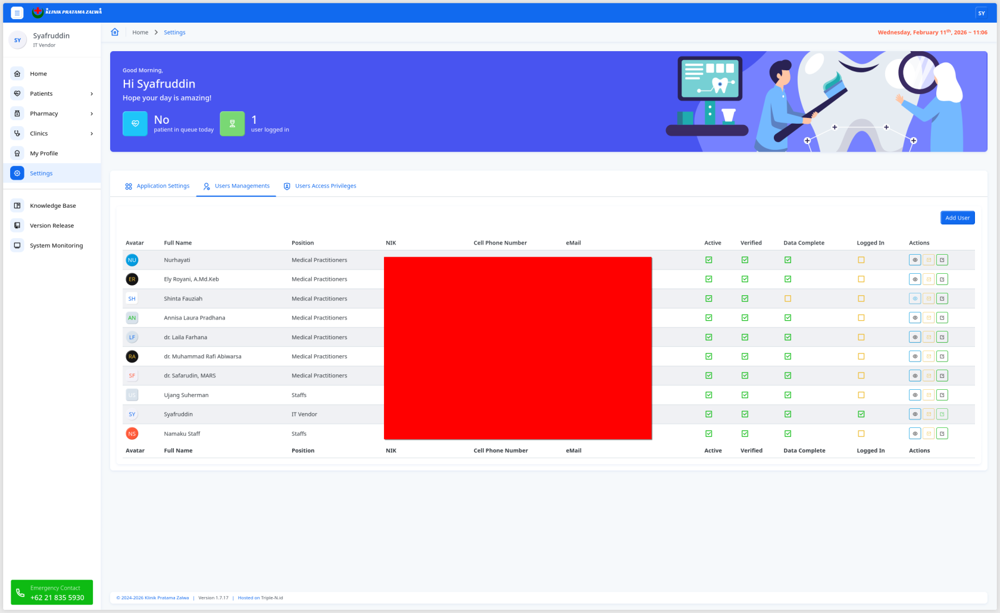Click view icon for Ujang Suherman
Screen dimensions: 1000x613
pos(915,395)
